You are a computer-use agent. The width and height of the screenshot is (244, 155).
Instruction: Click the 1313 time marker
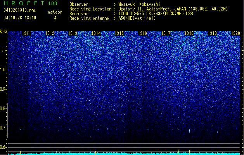[73, 33]
